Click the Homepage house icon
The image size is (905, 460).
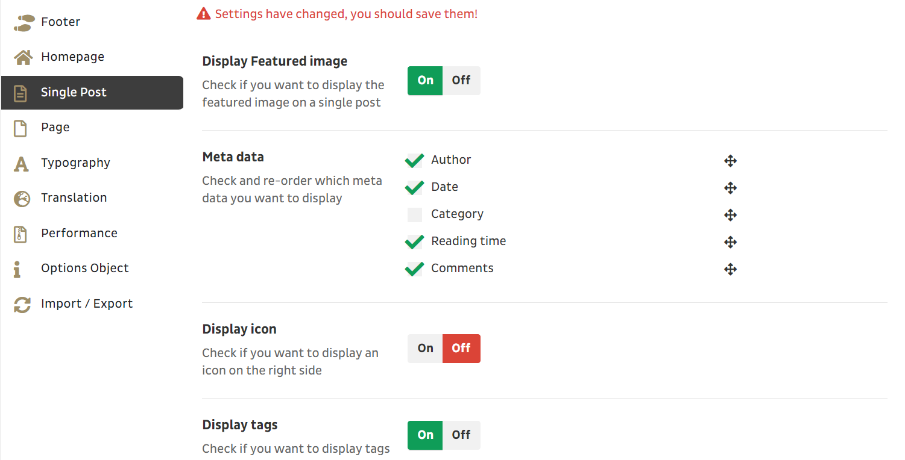tap(23, 57)
